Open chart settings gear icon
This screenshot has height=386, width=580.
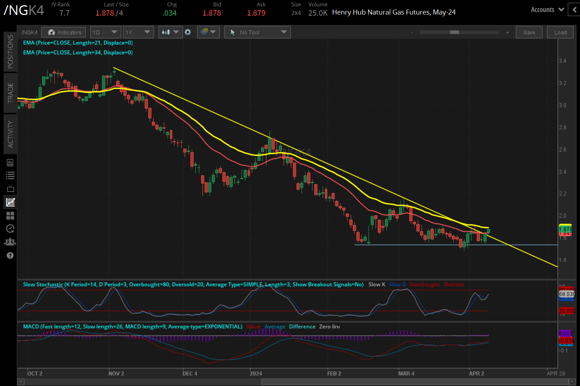pyautogui.click(x=188, y=32)
